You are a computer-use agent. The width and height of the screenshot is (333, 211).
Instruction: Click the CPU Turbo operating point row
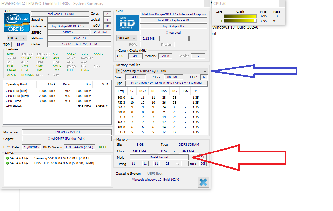coord(56,101)
